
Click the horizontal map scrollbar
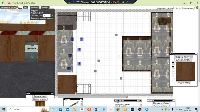tap(114, 97)
